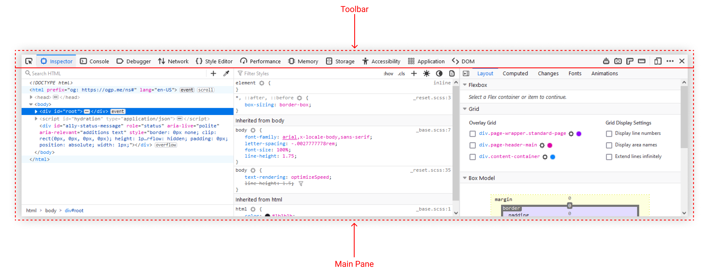Switch to the Changes sidebar tab
The image size is (709, 273).
coord(548,73)
